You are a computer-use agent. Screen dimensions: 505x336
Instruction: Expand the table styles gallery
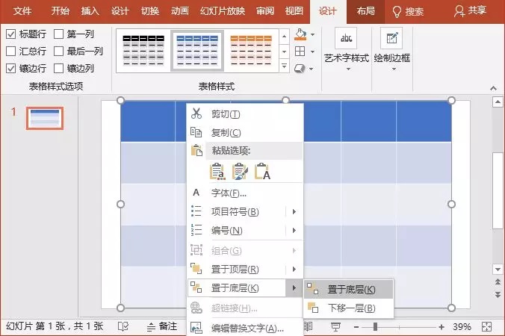[x=284, y=66]
